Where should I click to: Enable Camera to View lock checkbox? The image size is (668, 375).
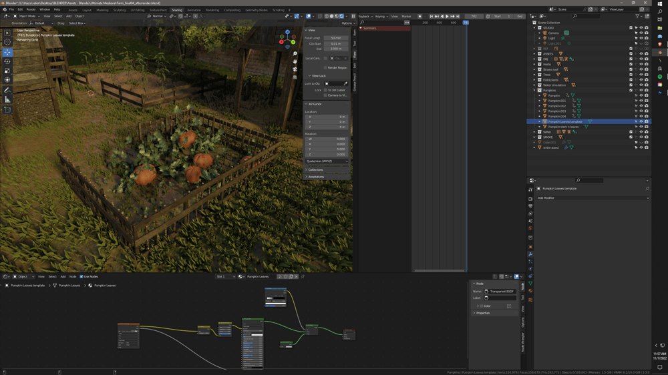(325, 95)
